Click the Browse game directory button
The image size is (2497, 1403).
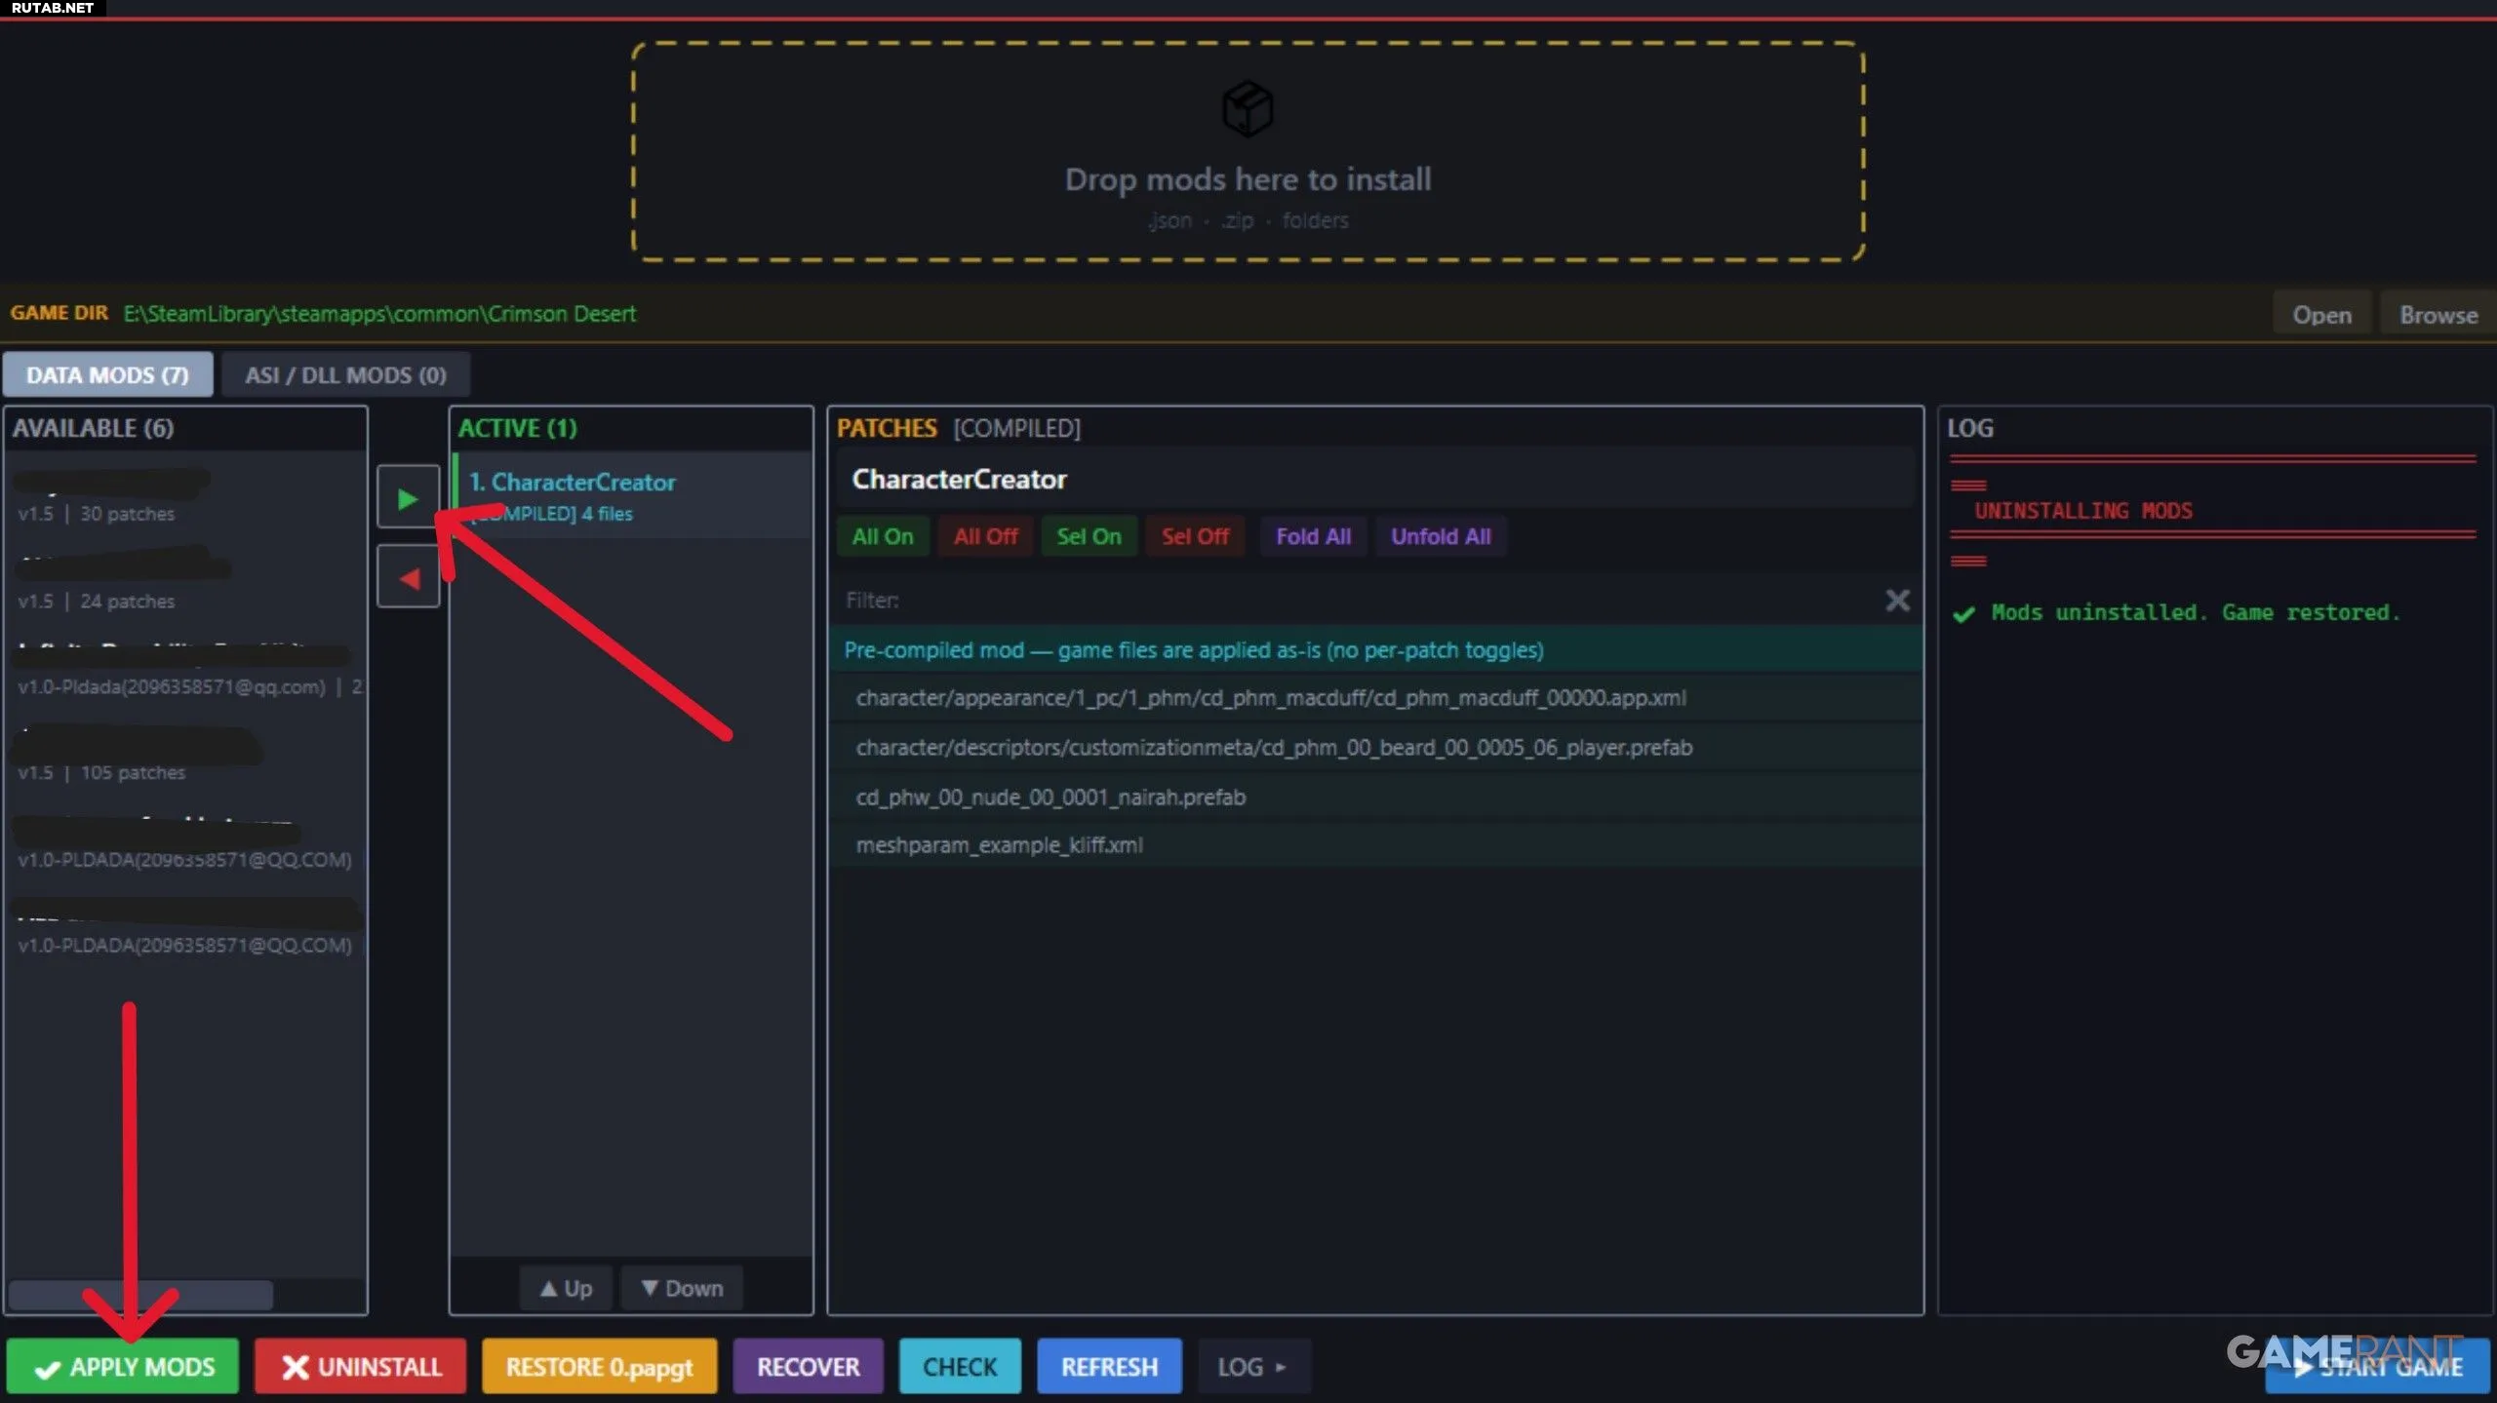(x=2438, y=315)
